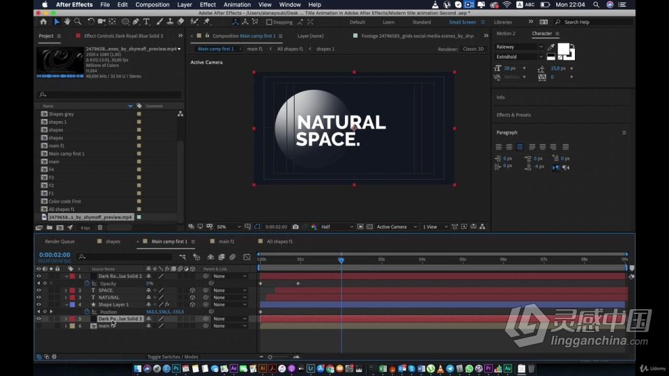Switch to All shapes f1 timeline tab
Screen dimensions: 669x376
[x=279, y=242]
